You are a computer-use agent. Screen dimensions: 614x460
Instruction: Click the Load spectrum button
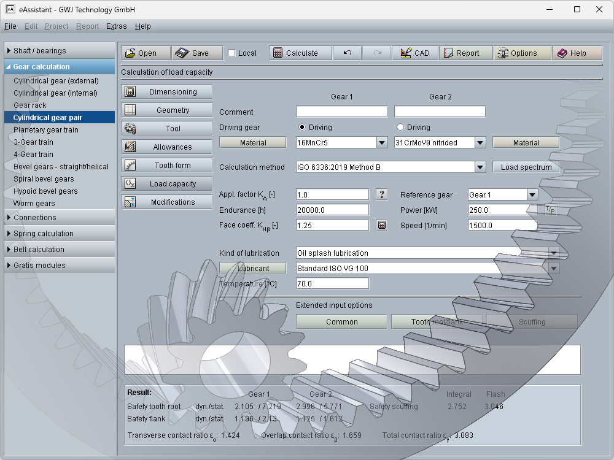(x=526, y=167)
